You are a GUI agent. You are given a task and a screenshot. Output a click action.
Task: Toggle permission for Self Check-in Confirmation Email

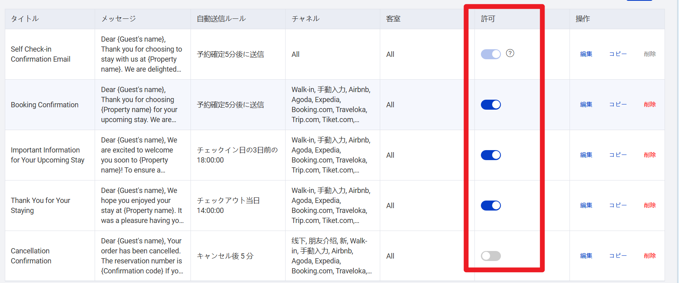[x=491, y=54]
